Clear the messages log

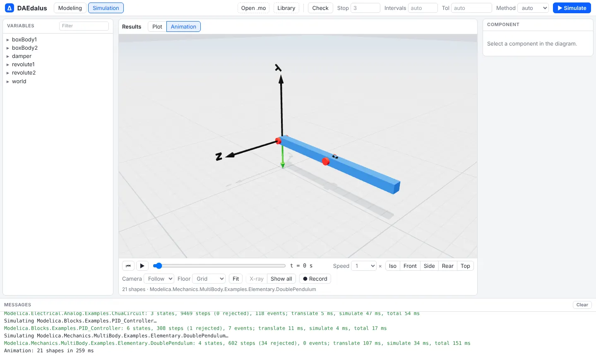pyautogui.click(x=582, y=305)
